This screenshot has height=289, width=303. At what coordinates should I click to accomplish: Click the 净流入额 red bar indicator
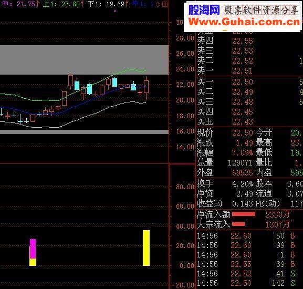point(244,214)
